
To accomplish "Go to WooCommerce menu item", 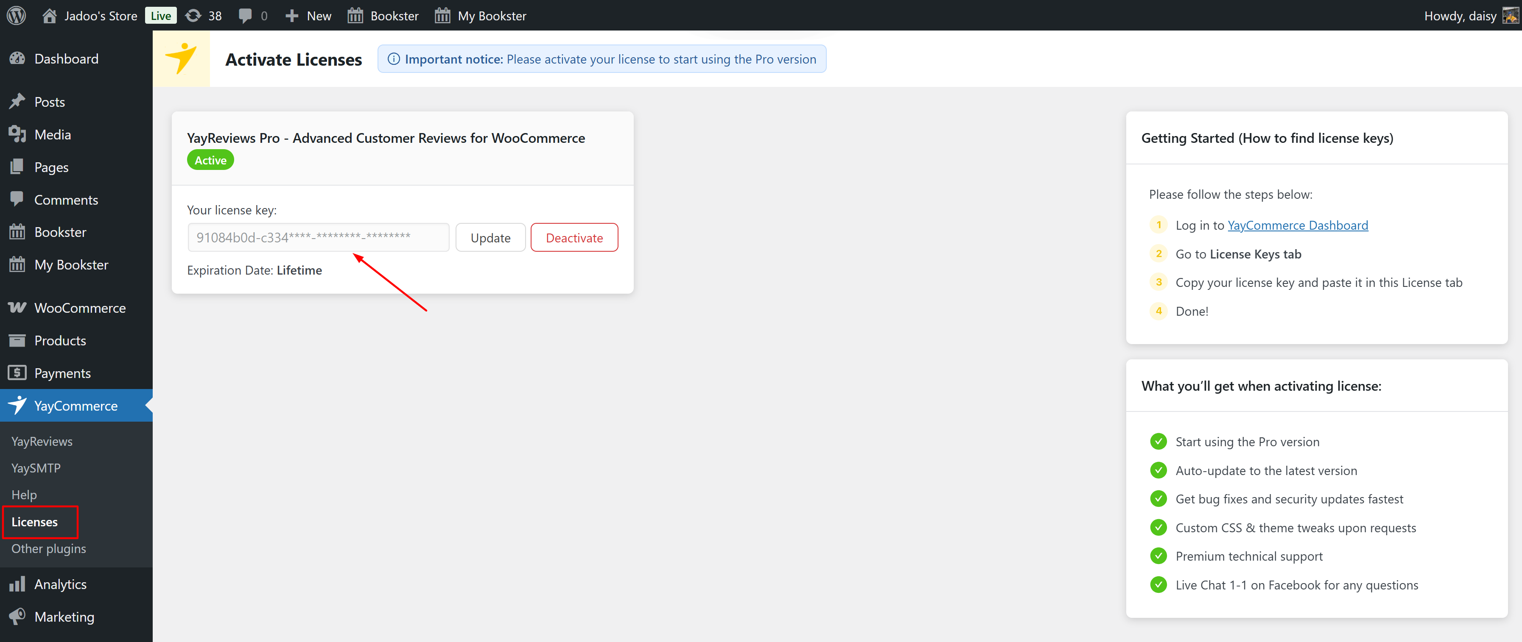I will 80,307.
